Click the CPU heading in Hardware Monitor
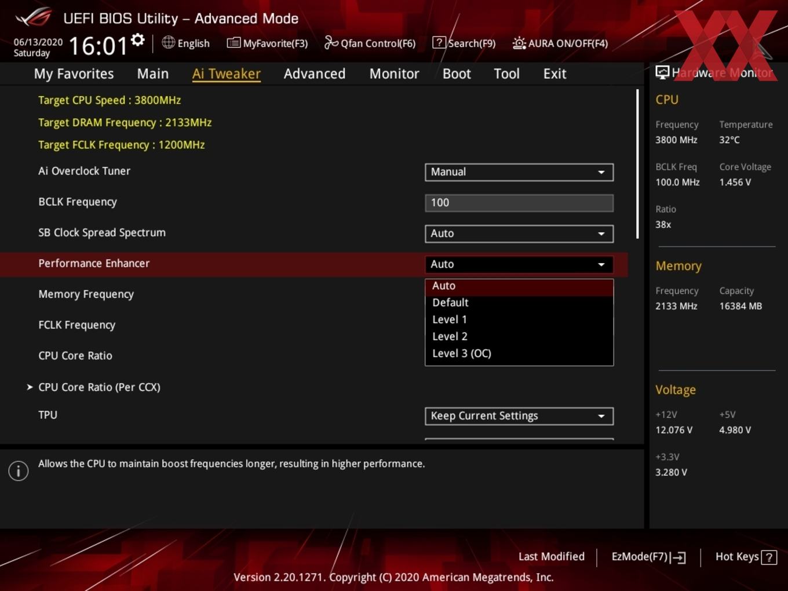Image resolution: width=788 pixels, height=591 pixels. pyautogui.click(x=667, y=100)
